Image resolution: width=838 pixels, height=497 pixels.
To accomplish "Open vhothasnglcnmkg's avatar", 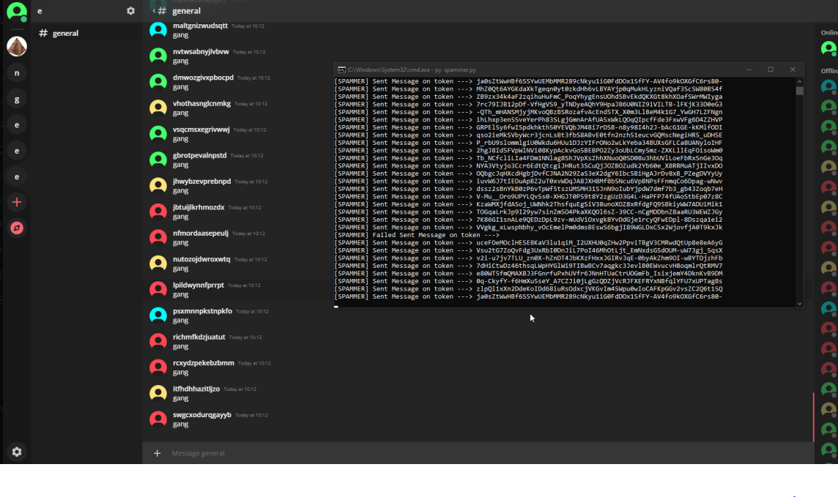I will [x=157, y=108].
